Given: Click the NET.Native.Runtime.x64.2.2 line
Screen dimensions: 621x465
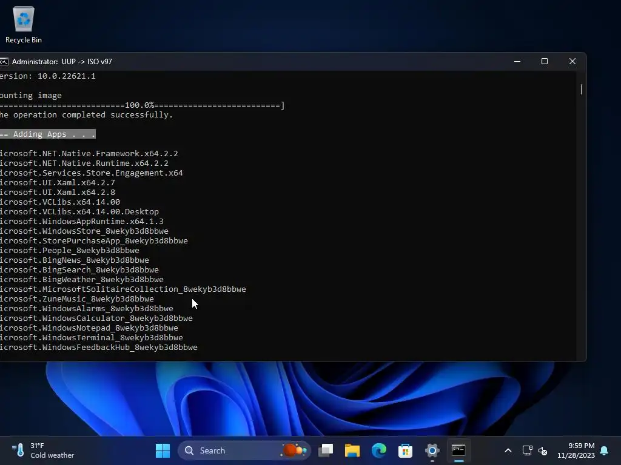Looking at the screenshot, I should (x=84, y=163).
